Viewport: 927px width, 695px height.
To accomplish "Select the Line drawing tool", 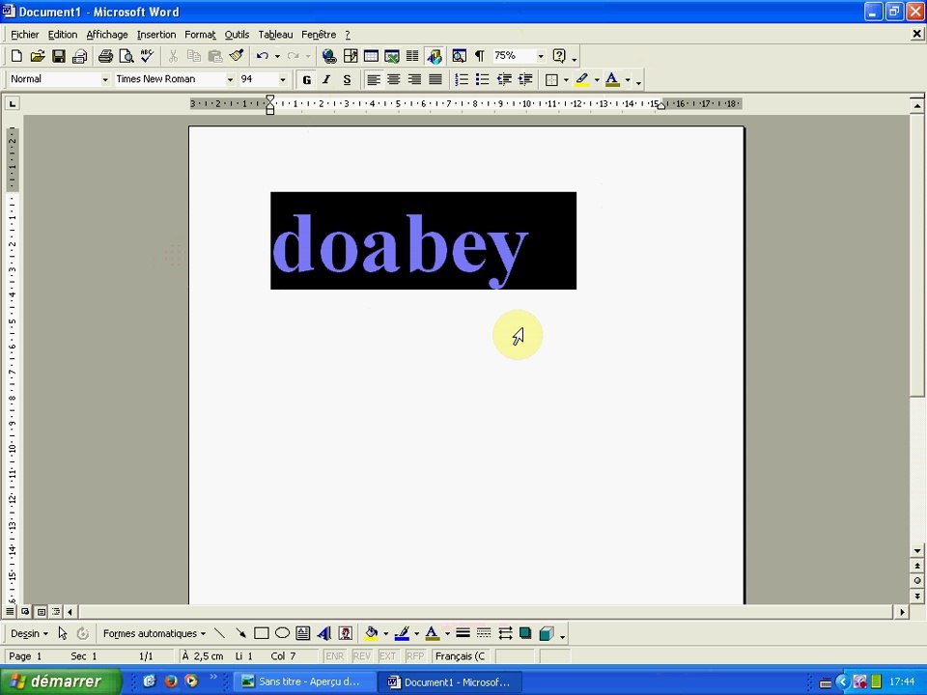I will [219, 633].
